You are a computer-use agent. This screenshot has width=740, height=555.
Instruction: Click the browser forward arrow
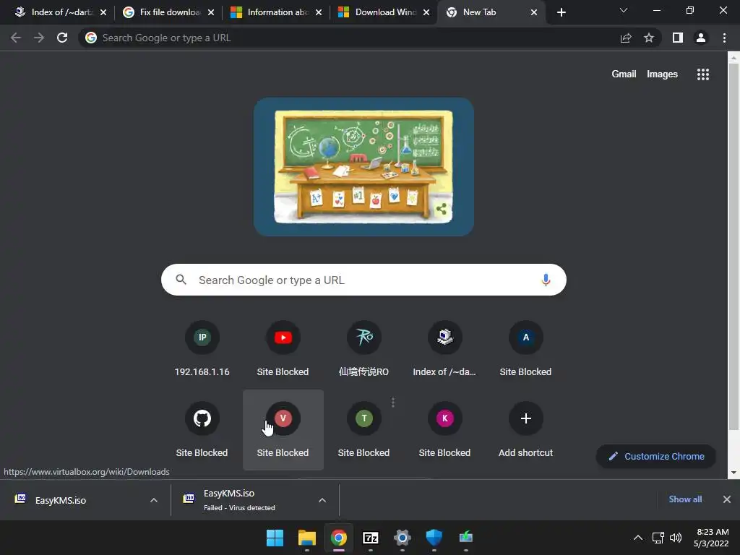point(39,38)
